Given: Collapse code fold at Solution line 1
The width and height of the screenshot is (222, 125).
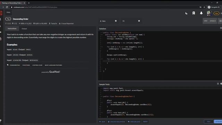Looking at the screenshot, I should click(x=102, y=33).
